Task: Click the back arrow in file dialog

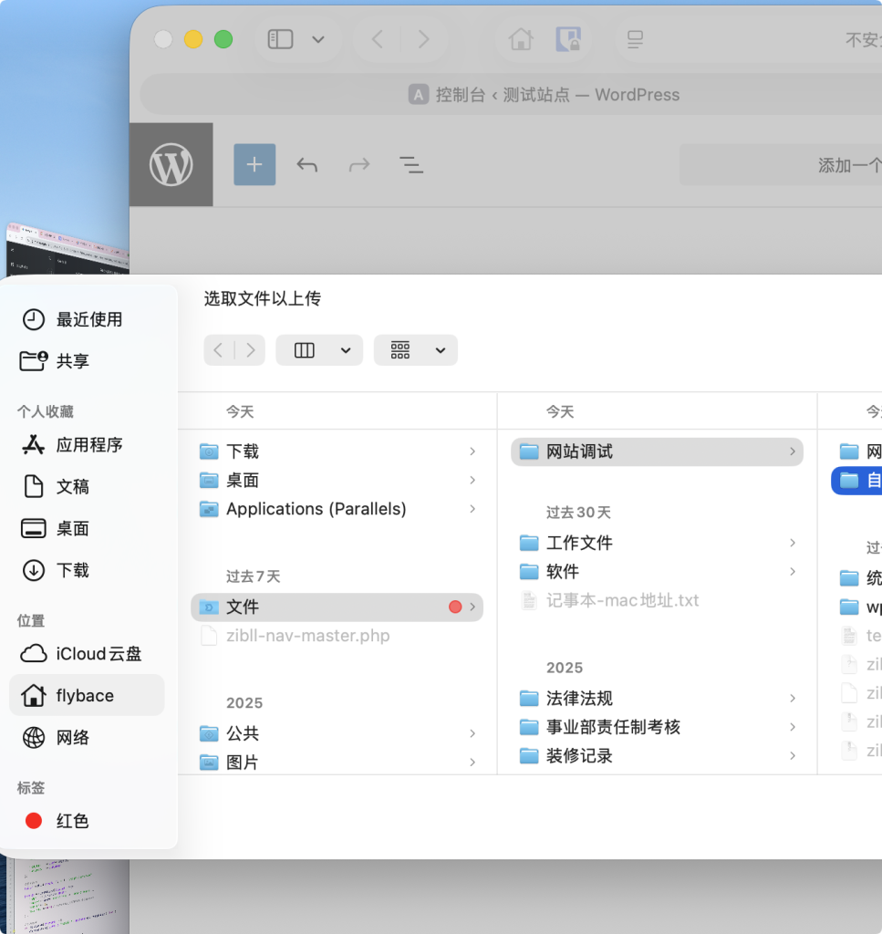Action: click(x=219, y=350)
